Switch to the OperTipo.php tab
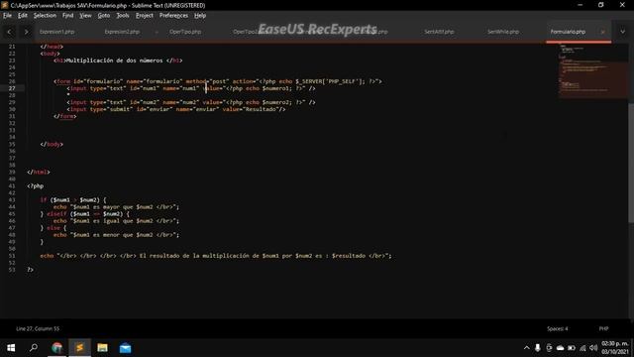This screenshot has height=357, width=634. click(x=185, y=32)
